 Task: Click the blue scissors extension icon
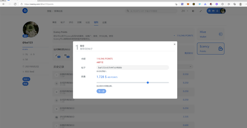[205, 4]
